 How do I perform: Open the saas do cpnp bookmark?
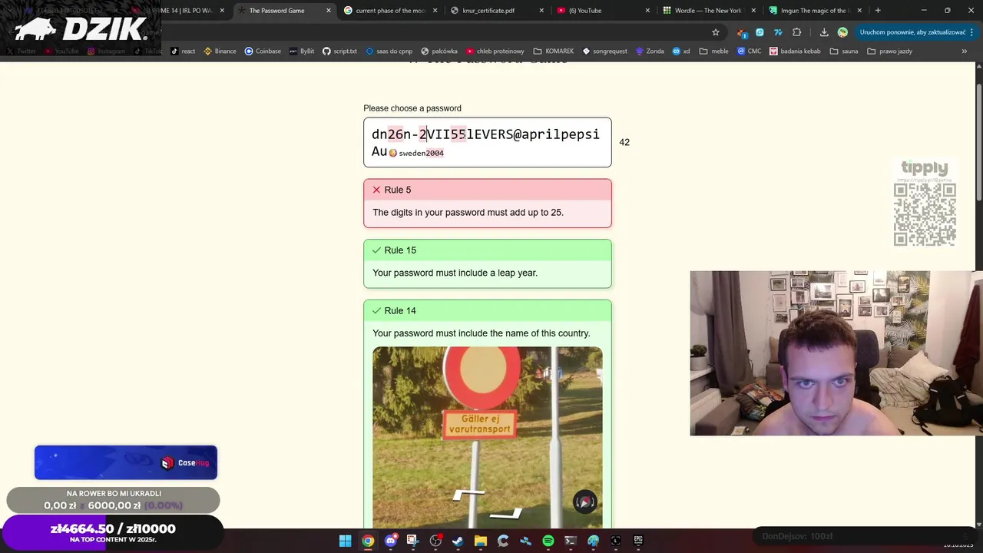(389, 51)
